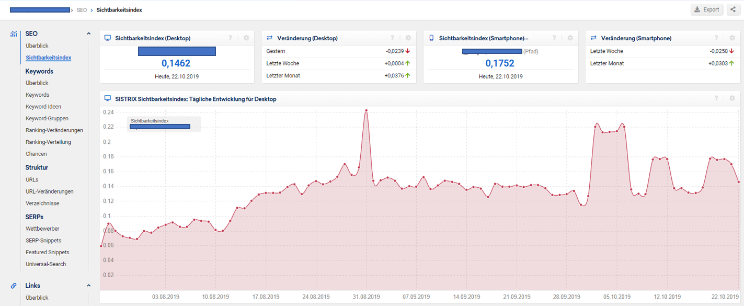Viewport: 744px width, 306px height.
Task: Click the Links chain icon in sidebar
Action: 14,286
